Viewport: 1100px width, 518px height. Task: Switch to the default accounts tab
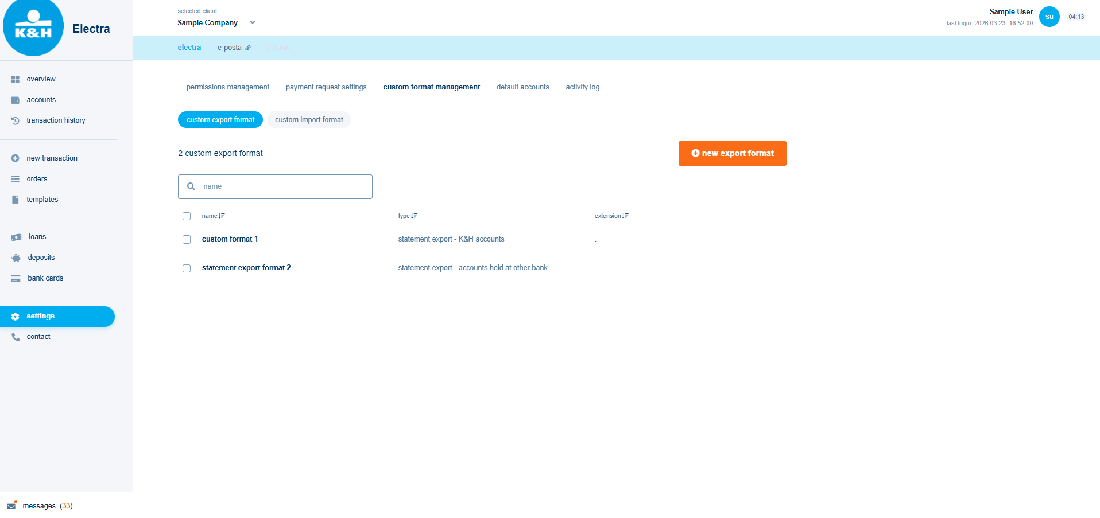pos(522,87)
